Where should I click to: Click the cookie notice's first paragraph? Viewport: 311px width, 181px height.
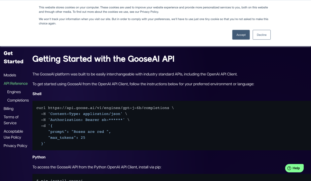pos(153,9)
